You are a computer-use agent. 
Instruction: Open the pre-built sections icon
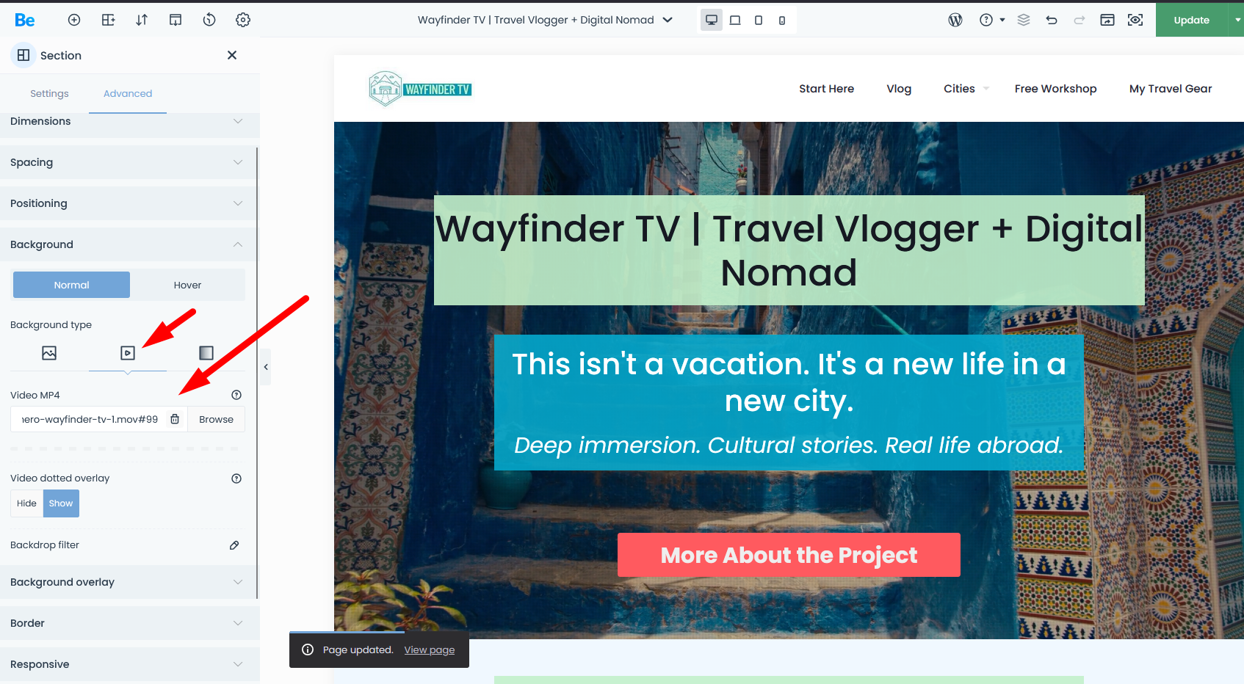click(x=176, y=20)
